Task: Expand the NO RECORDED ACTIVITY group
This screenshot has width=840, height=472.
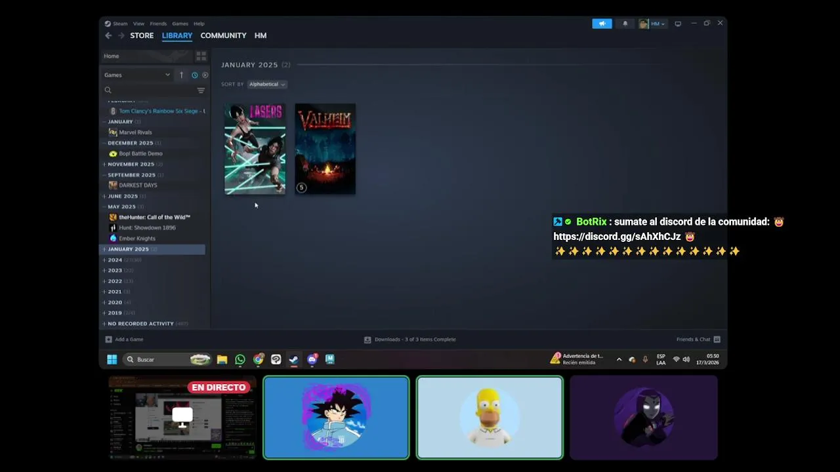Action: [x=104, y=324]
